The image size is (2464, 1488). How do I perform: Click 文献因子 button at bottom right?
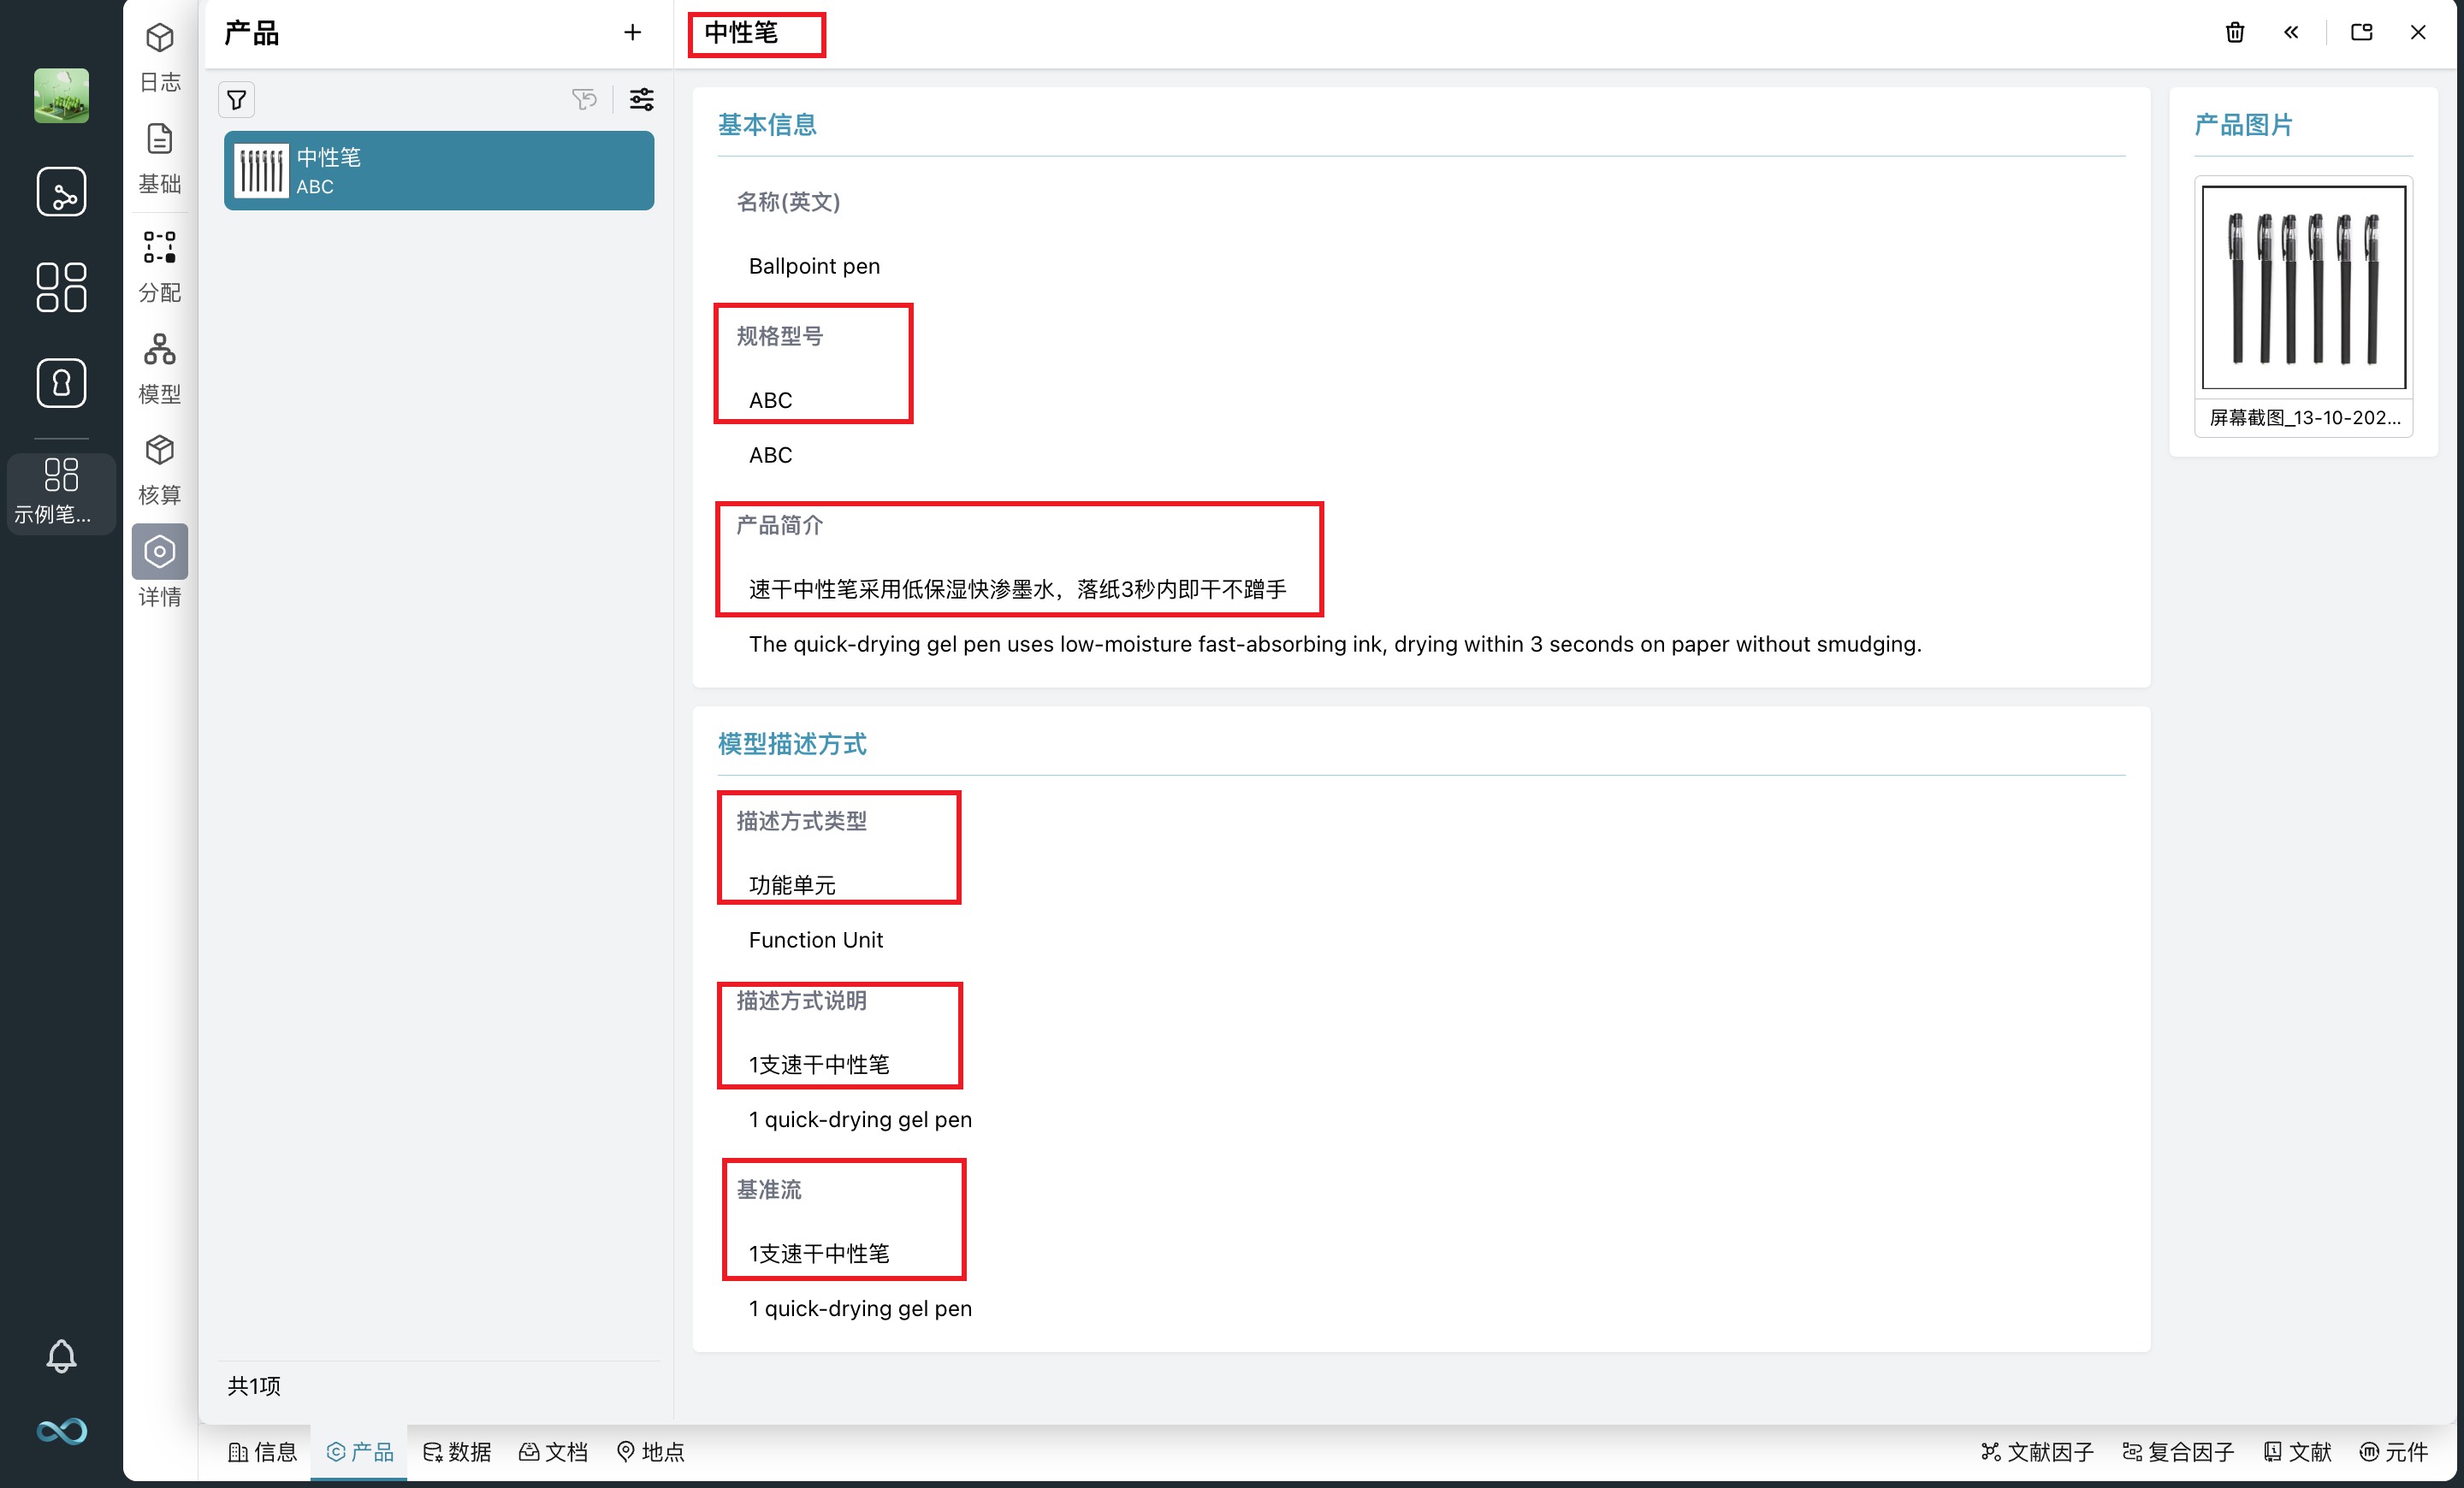2037,1452
